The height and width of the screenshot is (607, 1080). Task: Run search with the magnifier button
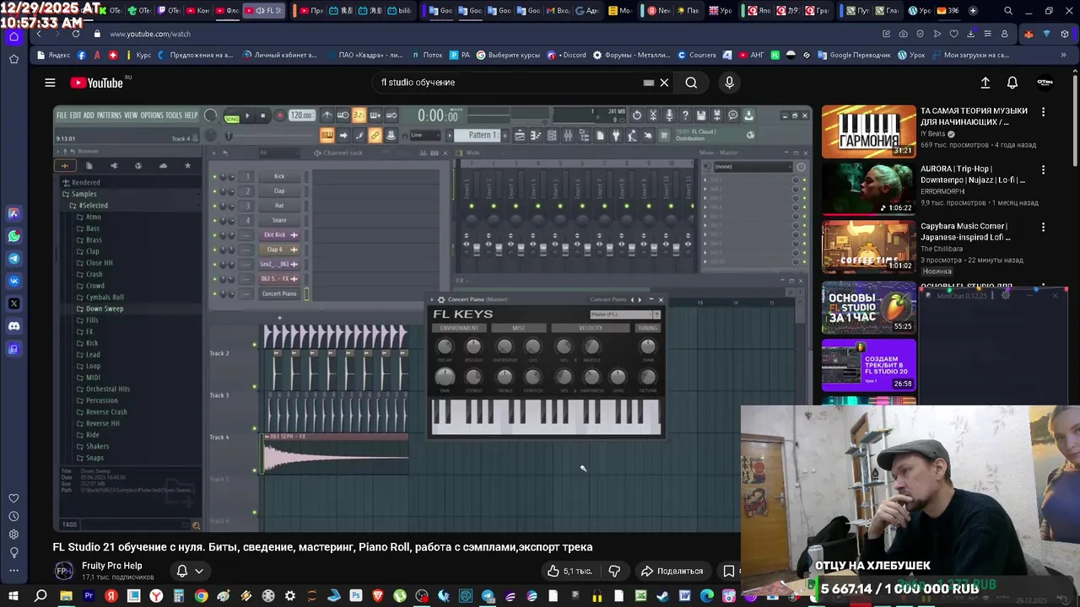coord(691,83)
